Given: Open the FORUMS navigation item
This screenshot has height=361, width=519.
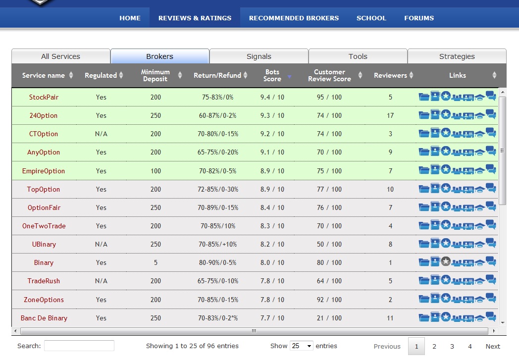Looking at the screenshot, I should 419,18.
